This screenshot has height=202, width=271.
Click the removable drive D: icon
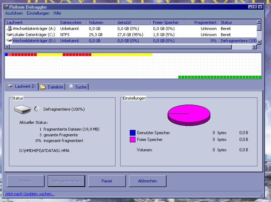click(x=9, y=41)
